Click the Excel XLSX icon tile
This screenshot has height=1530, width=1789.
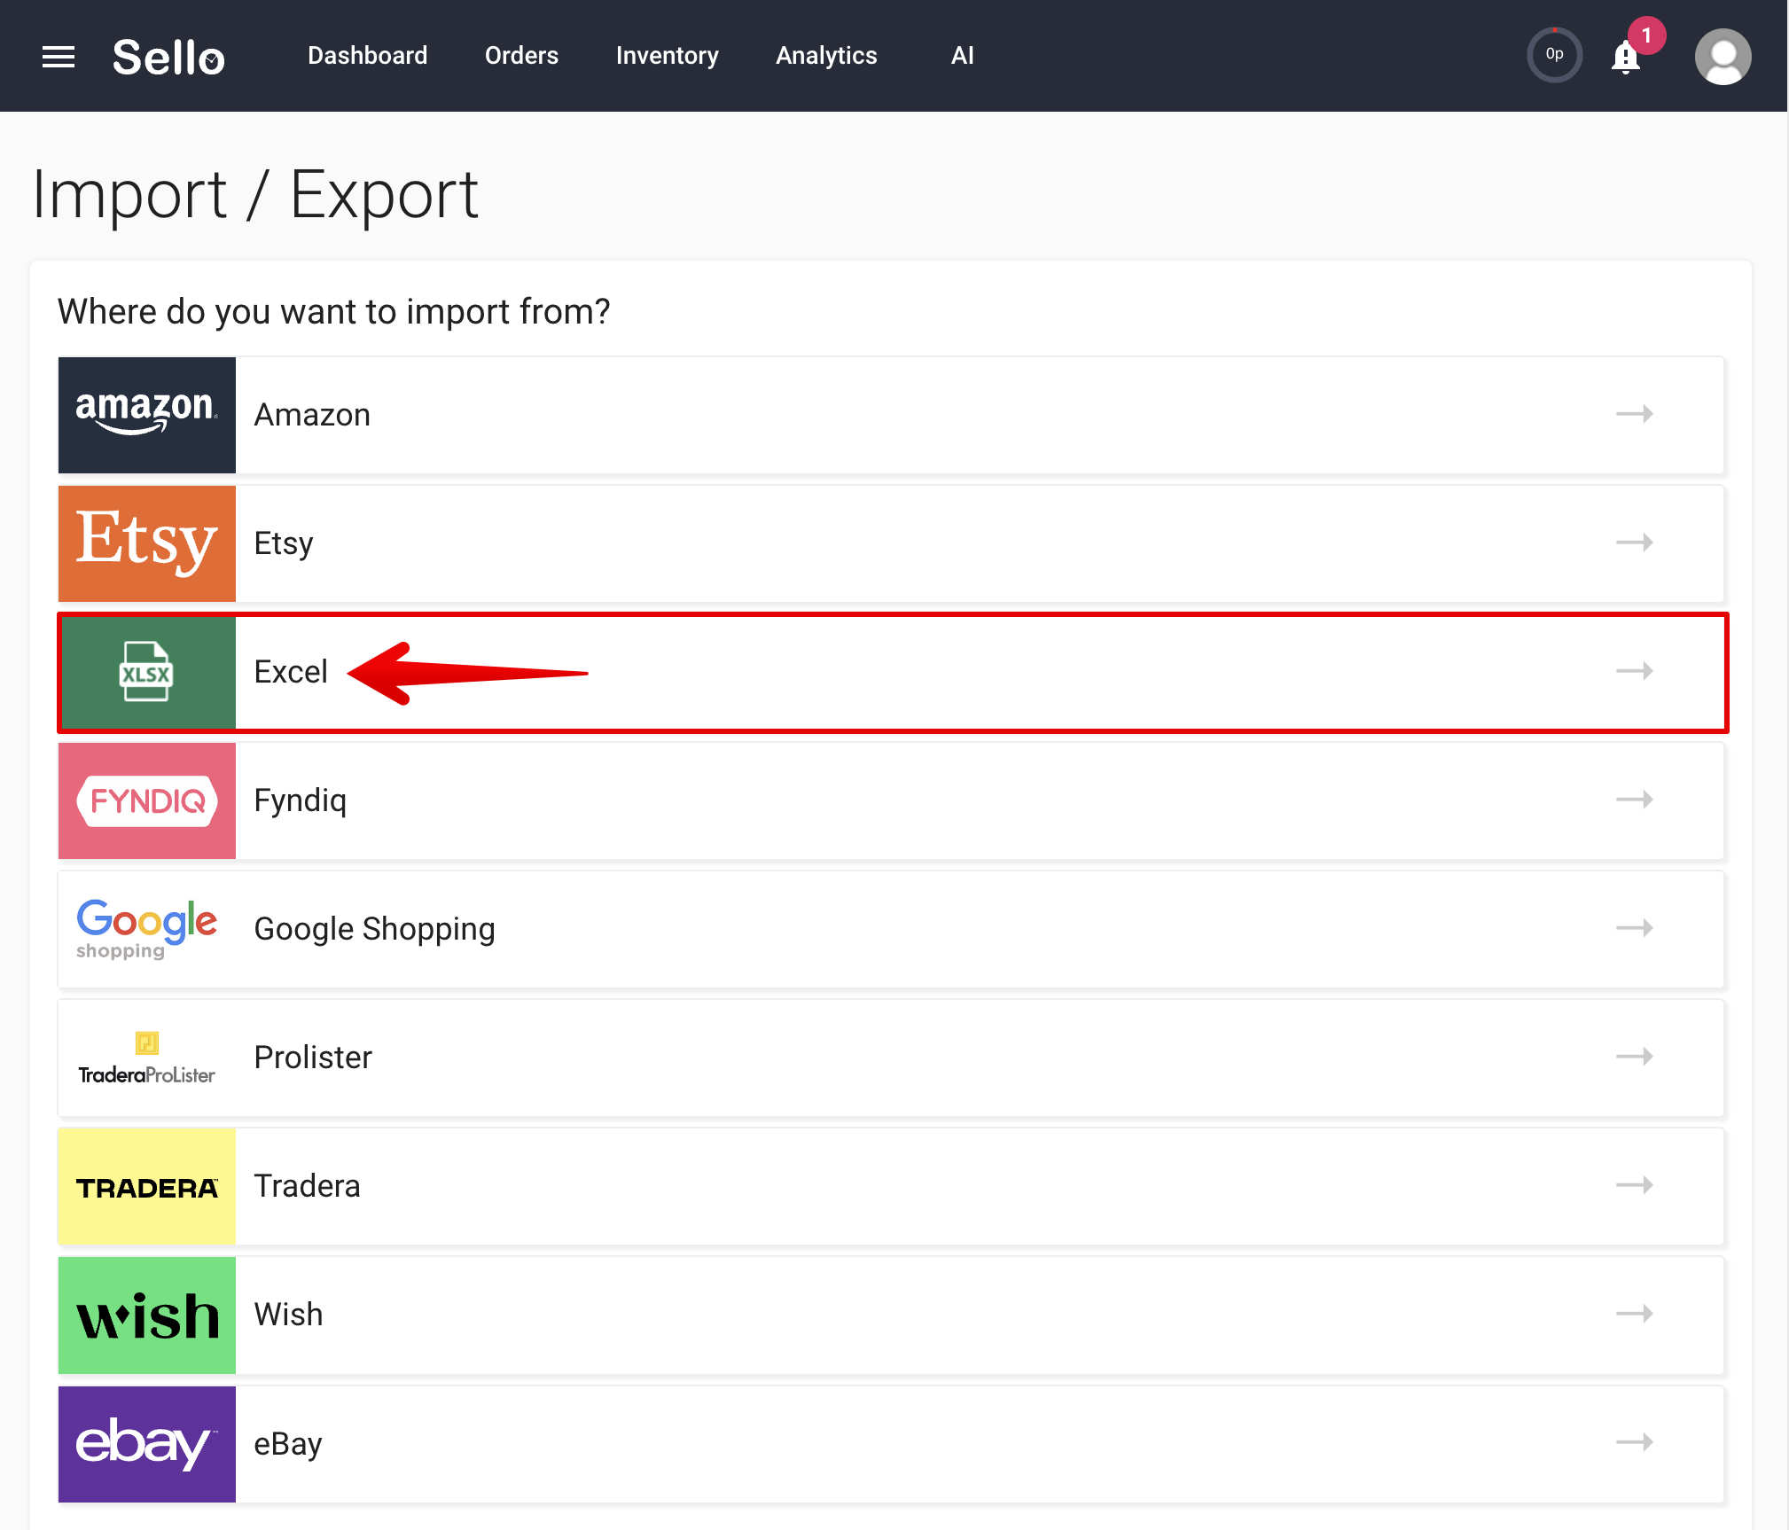click(147, 672)
